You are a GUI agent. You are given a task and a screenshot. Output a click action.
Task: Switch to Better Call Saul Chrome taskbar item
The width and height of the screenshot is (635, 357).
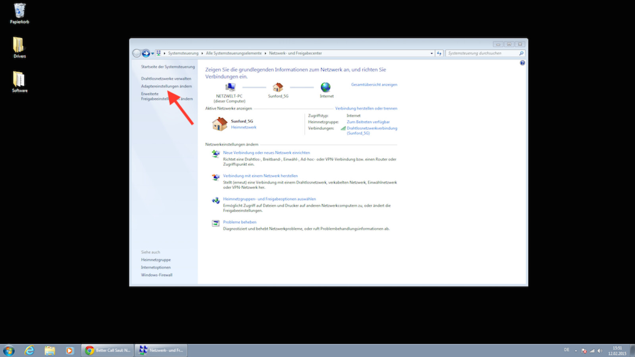[108, 350]
